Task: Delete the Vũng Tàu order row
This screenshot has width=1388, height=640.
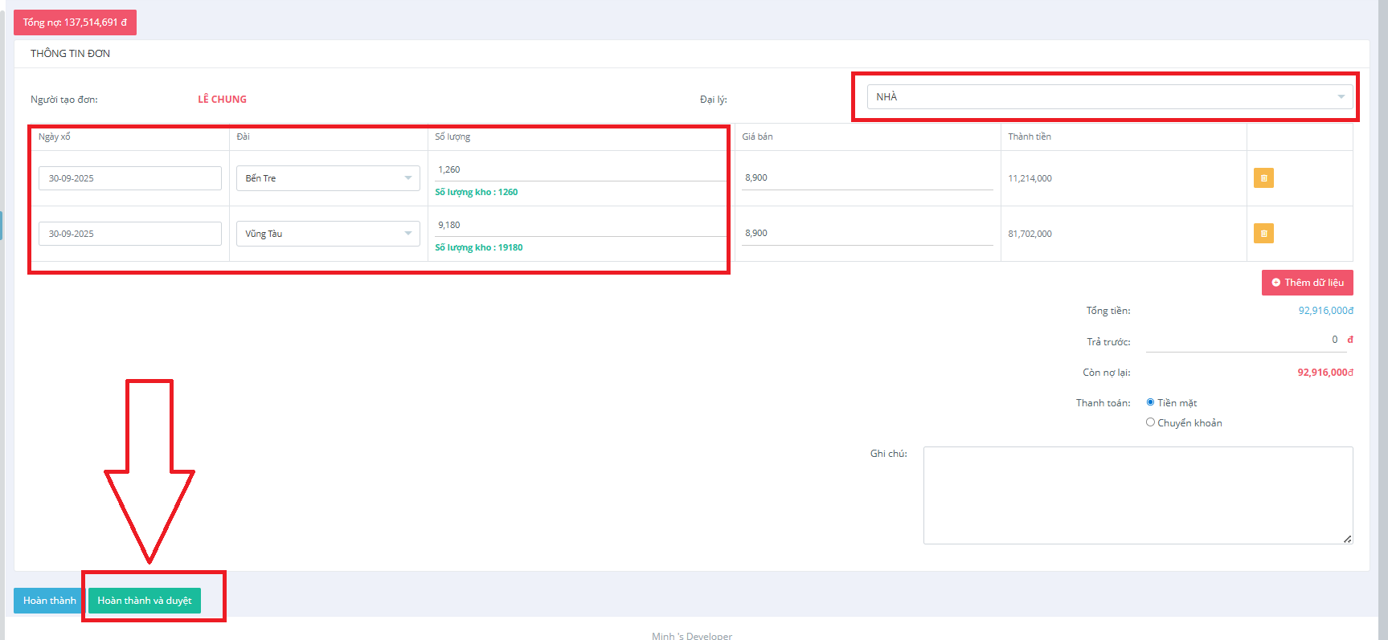Action: coord(1263,234)
